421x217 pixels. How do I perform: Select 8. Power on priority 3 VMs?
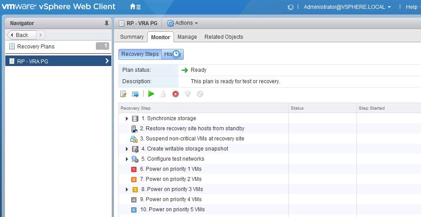[172, 189]
